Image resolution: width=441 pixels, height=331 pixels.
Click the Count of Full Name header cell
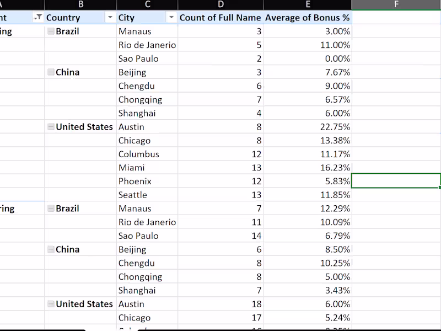pyautogui.click(x=220, y=18)
